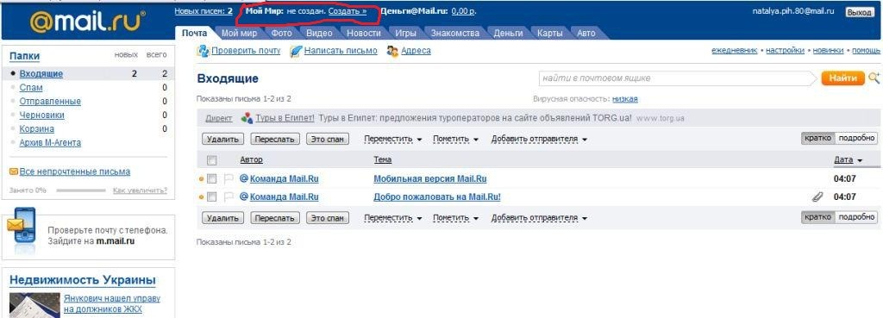This screenshot has height=318, width=883.
Task: Switch to подробно view in top toolbar
Action: click(856, 139)
